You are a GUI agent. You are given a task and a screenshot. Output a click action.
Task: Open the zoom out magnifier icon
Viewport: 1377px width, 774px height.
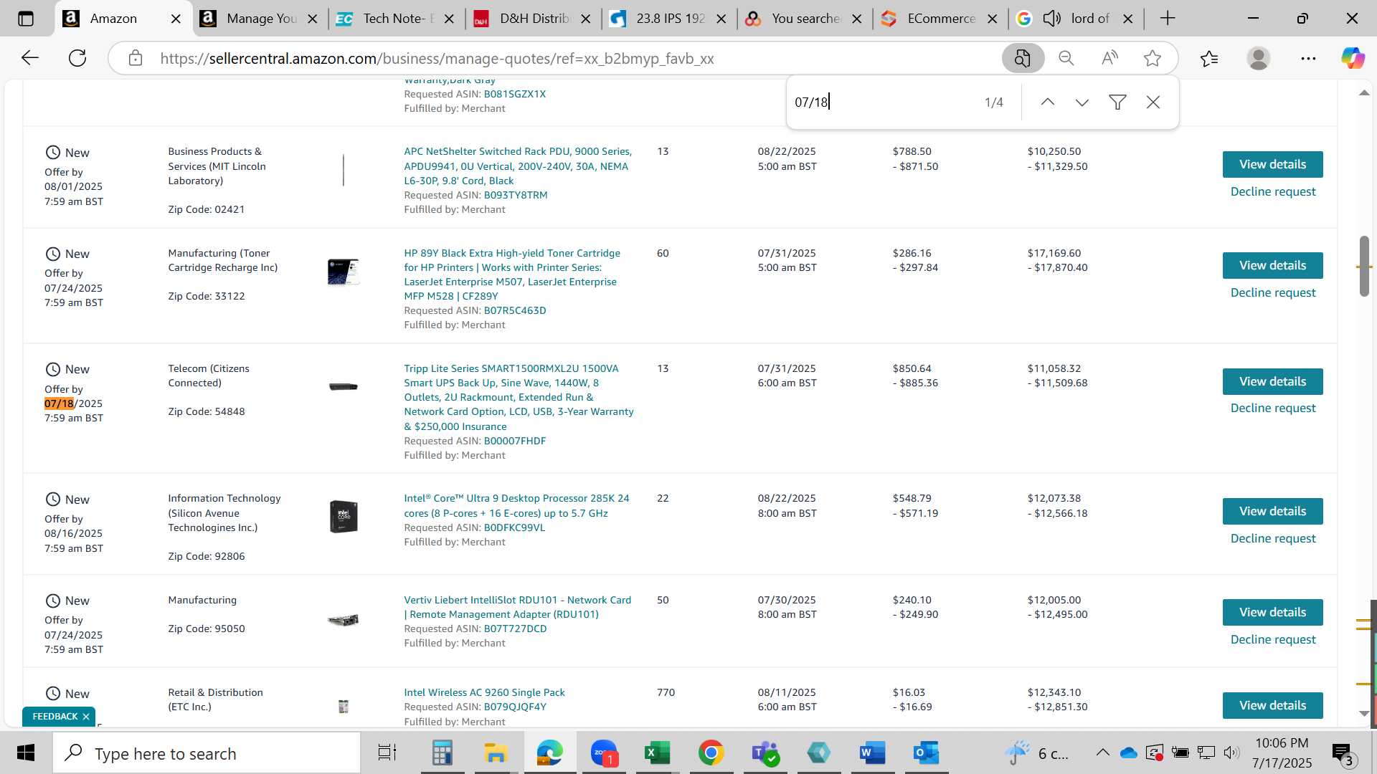(1066, 58)
